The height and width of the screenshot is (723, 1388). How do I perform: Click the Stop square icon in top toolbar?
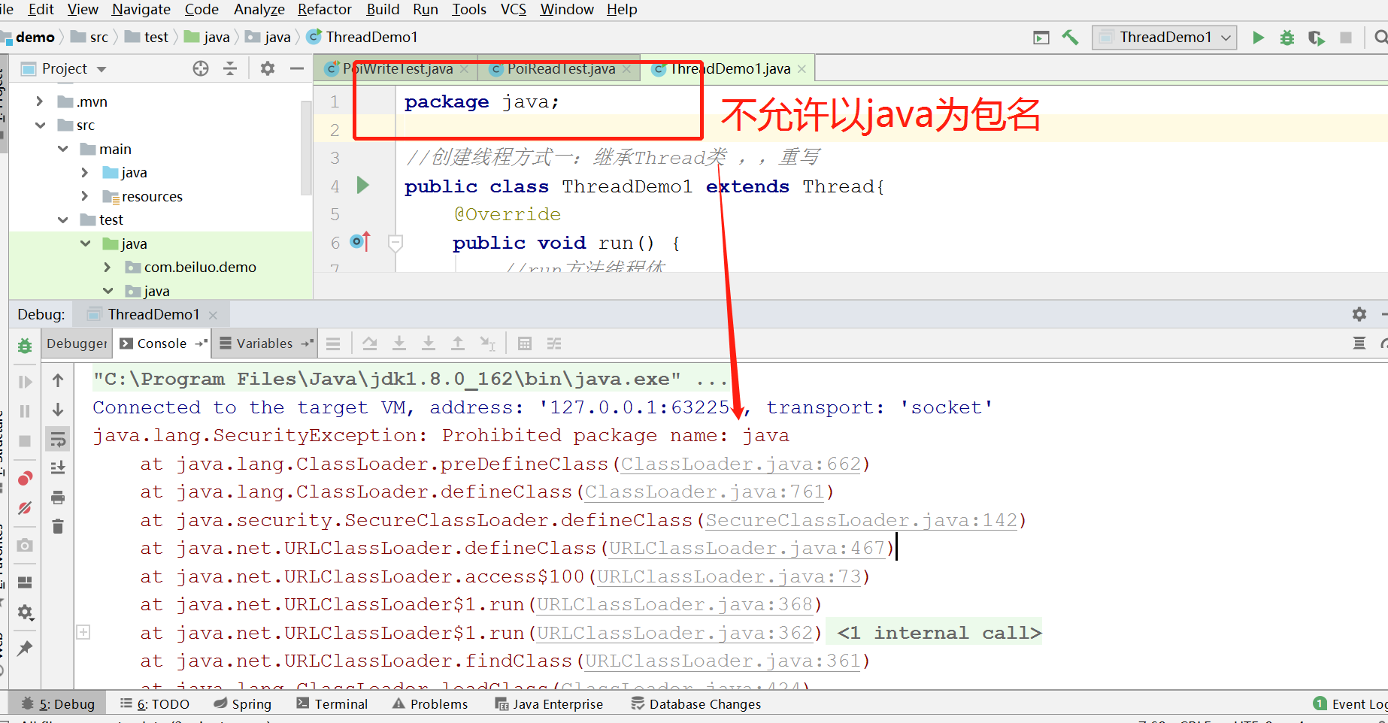tap(1346, 38)
